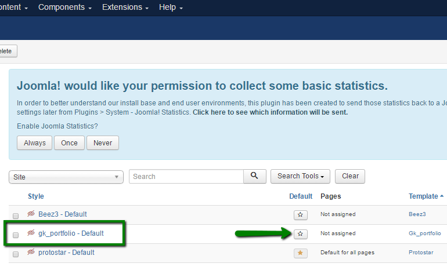
Task: Click the Never statistics button
Action: 103,143
